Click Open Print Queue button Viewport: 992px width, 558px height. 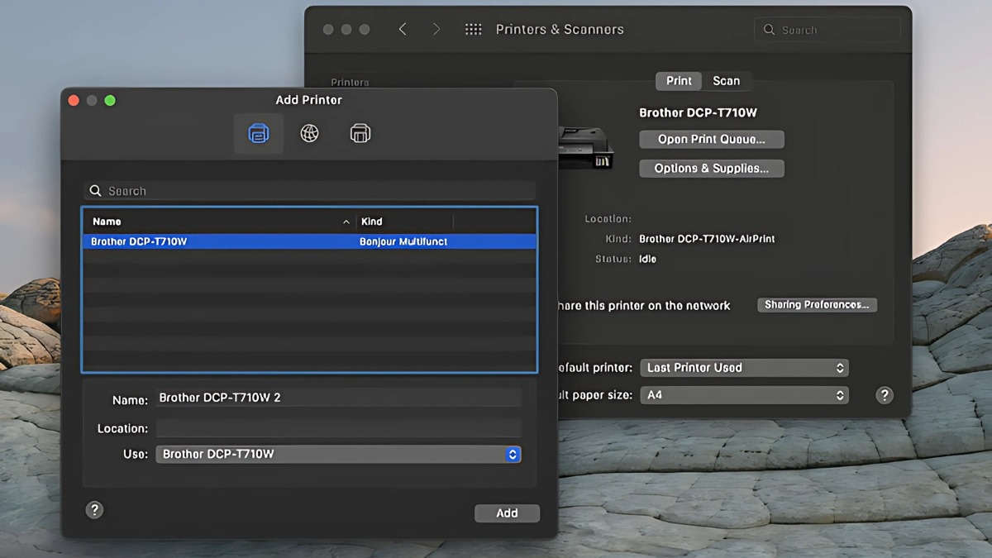712,140
